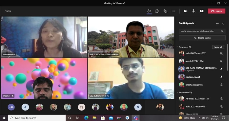Image resolution: width=229 pixels, height=121 pixels.
Task: Toggle mic for vidhi.2023mca1057
Action: (x=221, y=53)
